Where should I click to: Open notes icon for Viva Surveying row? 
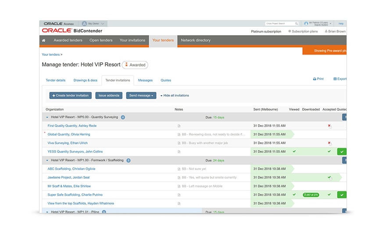(179, 143)
